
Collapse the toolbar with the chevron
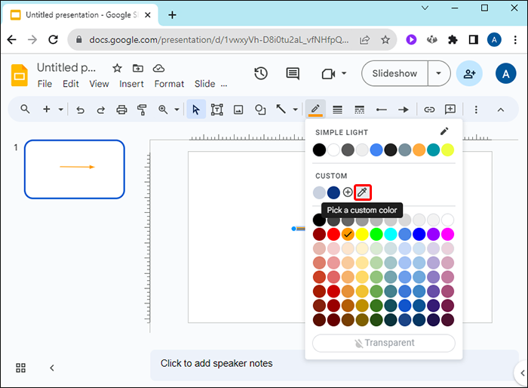[x=500, y=109]
